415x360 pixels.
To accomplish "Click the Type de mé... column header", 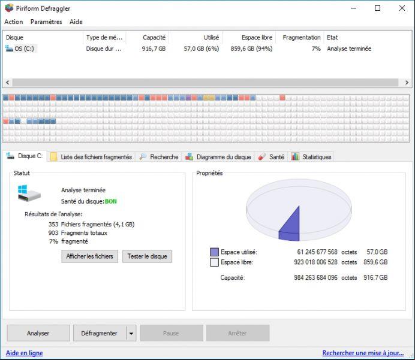I will tap(104, 37).
